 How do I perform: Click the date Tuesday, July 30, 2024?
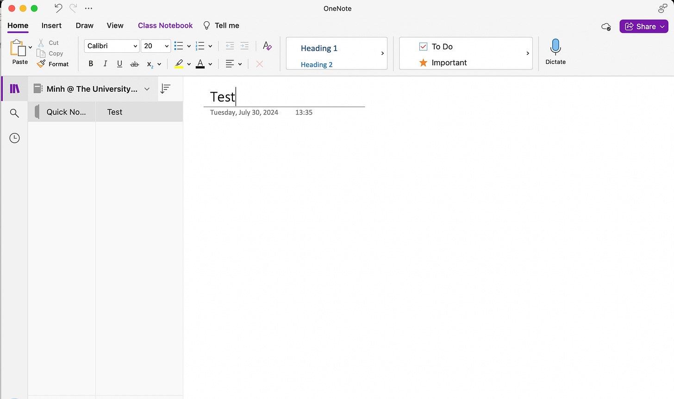click(244, 112)
